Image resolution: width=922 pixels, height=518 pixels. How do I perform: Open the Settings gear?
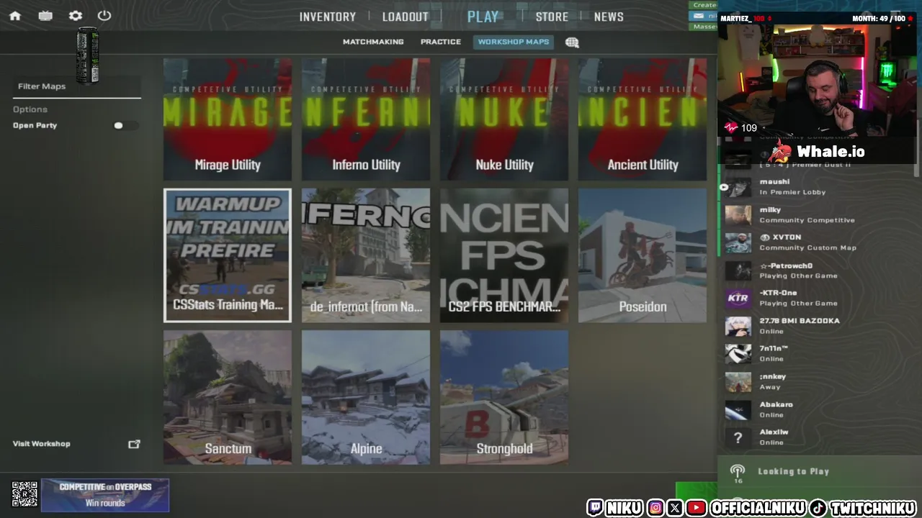76,16
